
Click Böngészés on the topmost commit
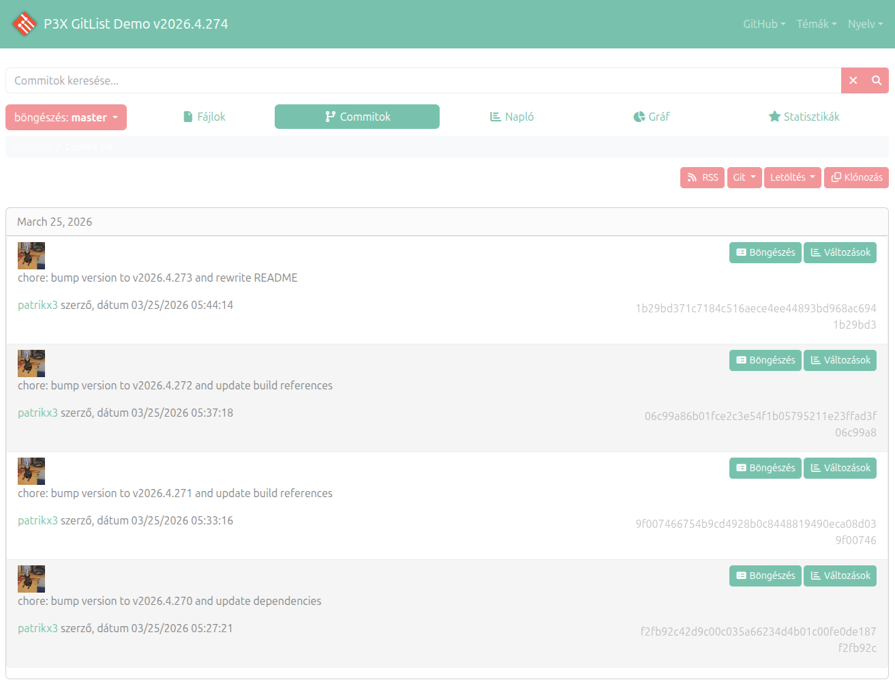click(765, 252)
